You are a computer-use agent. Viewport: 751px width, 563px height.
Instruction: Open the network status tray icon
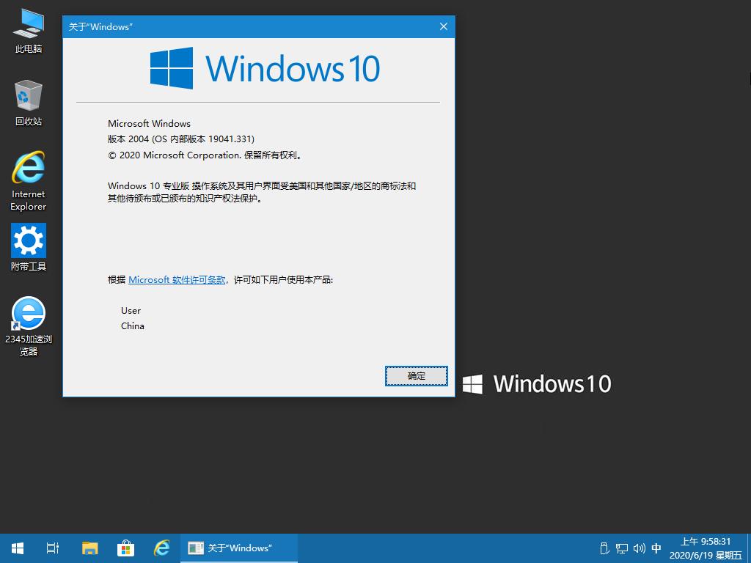[622, 548]
